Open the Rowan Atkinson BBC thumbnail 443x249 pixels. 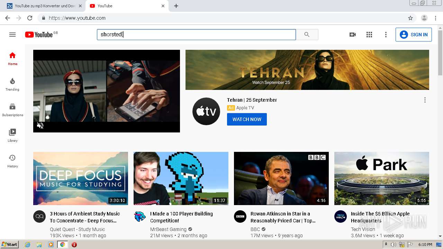(281, 178)
